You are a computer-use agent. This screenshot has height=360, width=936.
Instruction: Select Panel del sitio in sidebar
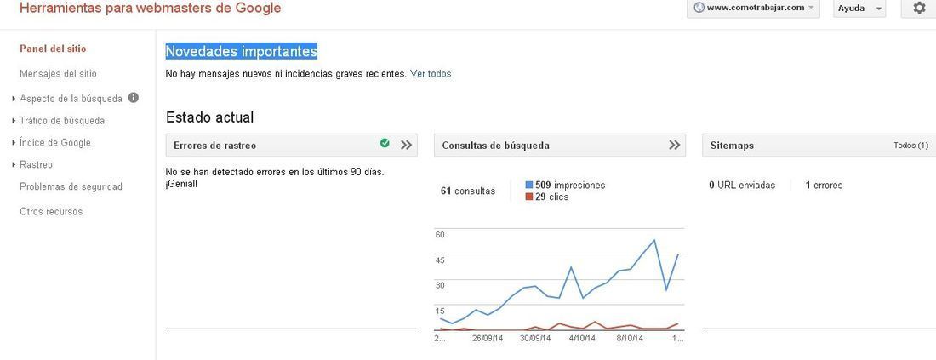tap(53, 49)
